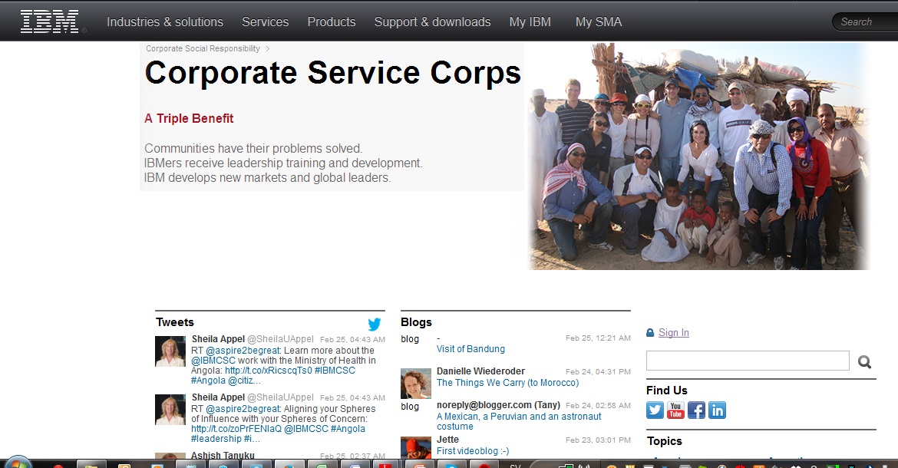Open The Things We Carry (to Morocco) post

click(x=507, y=383)
